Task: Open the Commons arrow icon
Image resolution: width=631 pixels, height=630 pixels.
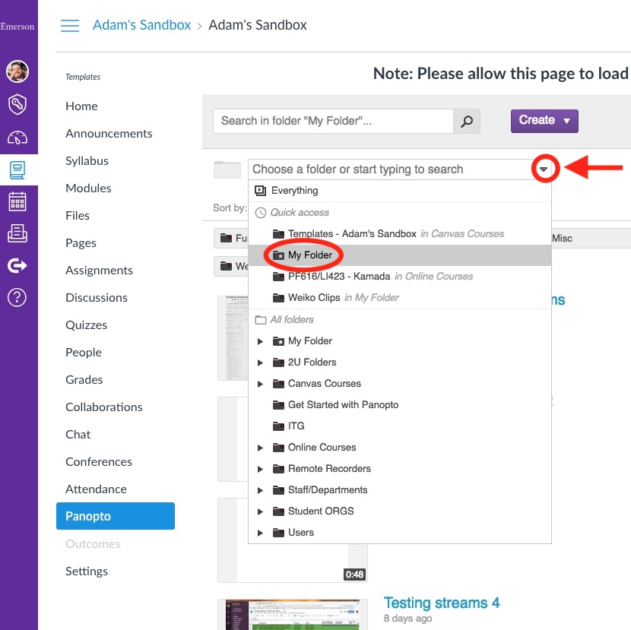Action: click(17, 265)
